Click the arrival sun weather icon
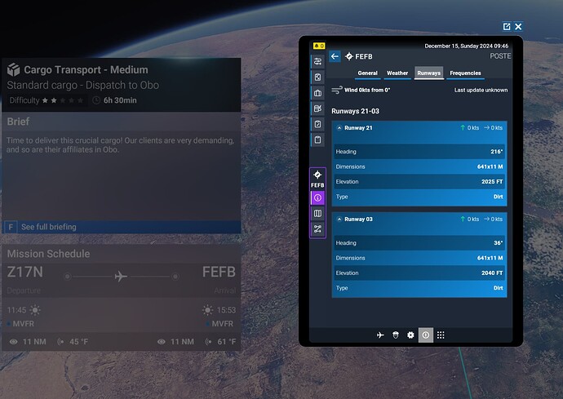 [x=207, y=310]
